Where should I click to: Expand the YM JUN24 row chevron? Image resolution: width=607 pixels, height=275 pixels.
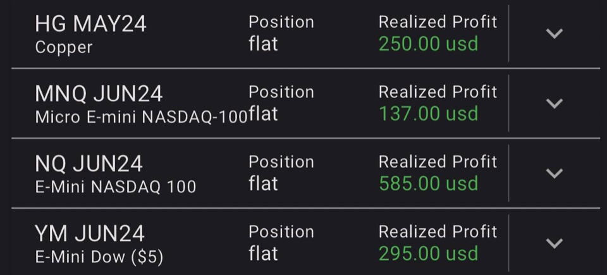554,243
